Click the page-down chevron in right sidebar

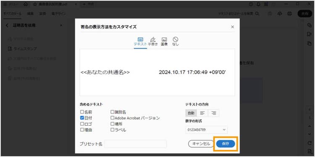pos(310,134)
